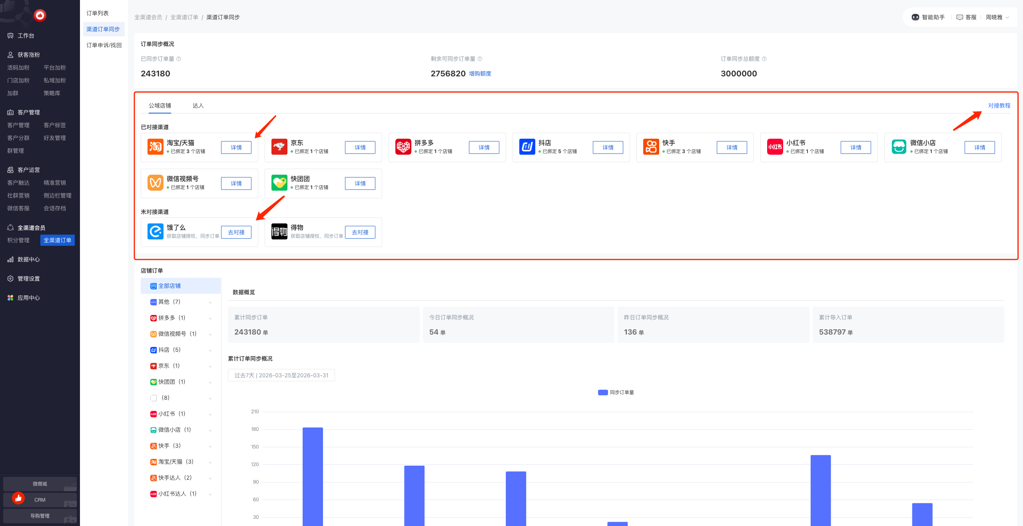Click the Ele.me channel icon
This screenshot has width=1023, height=526.
click(155, 231)
